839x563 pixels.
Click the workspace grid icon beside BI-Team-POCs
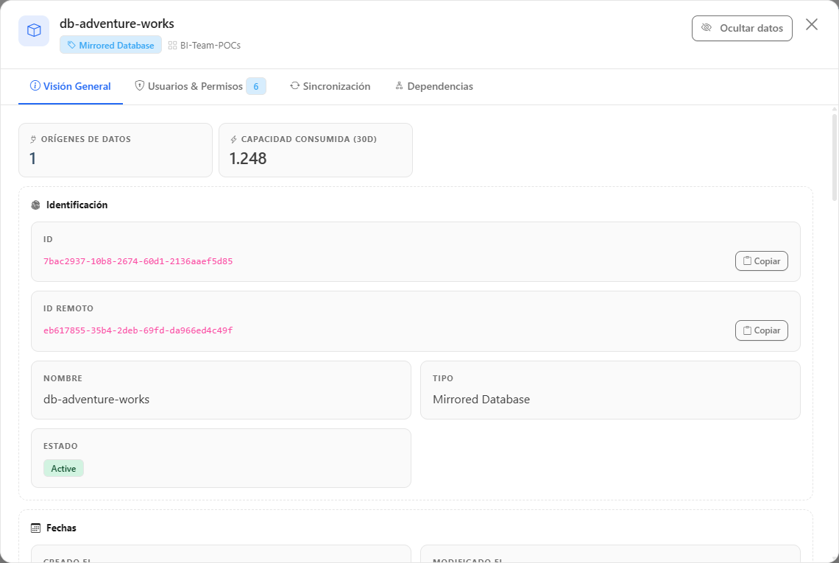172,46
